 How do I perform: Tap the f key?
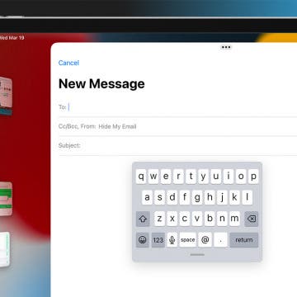click(x=185, y=197)
